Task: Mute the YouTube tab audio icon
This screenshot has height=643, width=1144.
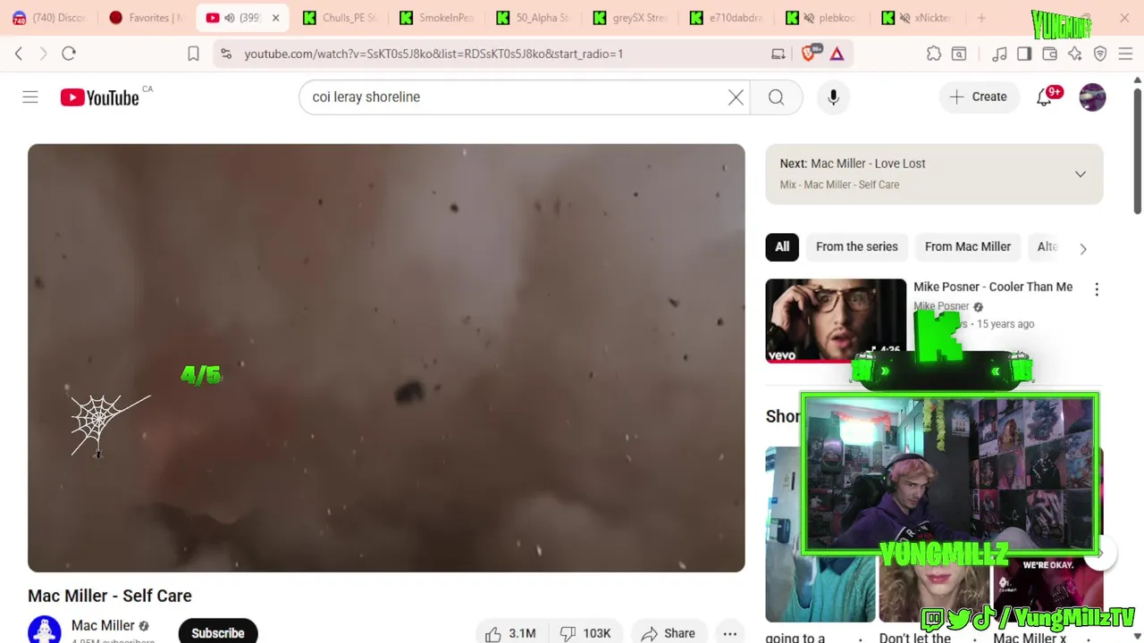Action: 230,18
